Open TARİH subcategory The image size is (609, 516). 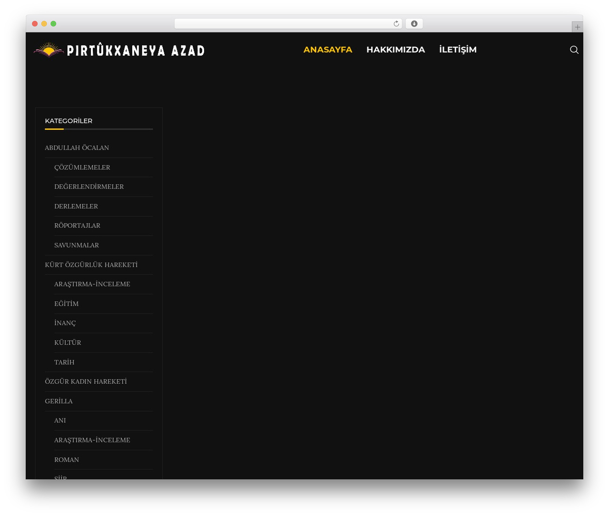(x=64, y=362)
